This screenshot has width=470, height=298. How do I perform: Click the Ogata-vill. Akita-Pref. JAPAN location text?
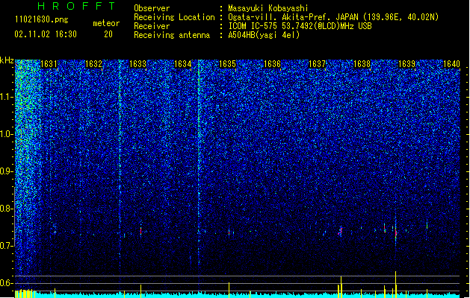333,17
